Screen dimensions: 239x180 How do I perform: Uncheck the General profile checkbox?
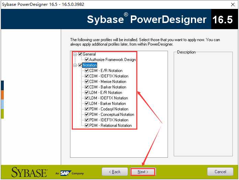(80, 54)
